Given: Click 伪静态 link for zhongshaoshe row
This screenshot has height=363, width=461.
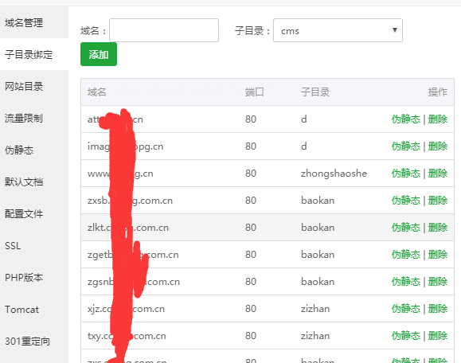Looking at the screenshot, I should pos(406,174).
